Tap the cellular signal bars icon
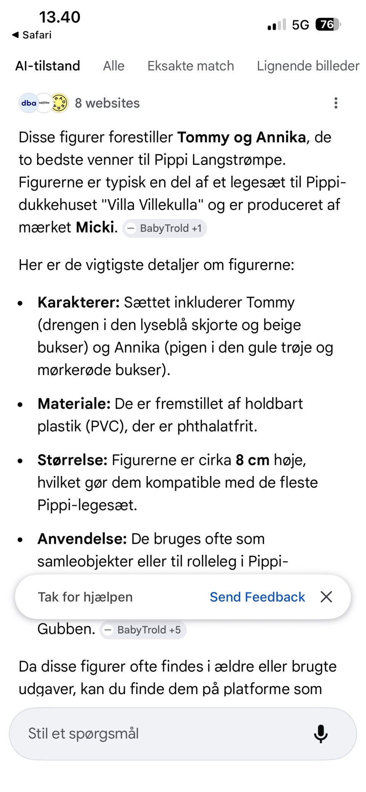366x792 pixels. [x=277, y=25]
